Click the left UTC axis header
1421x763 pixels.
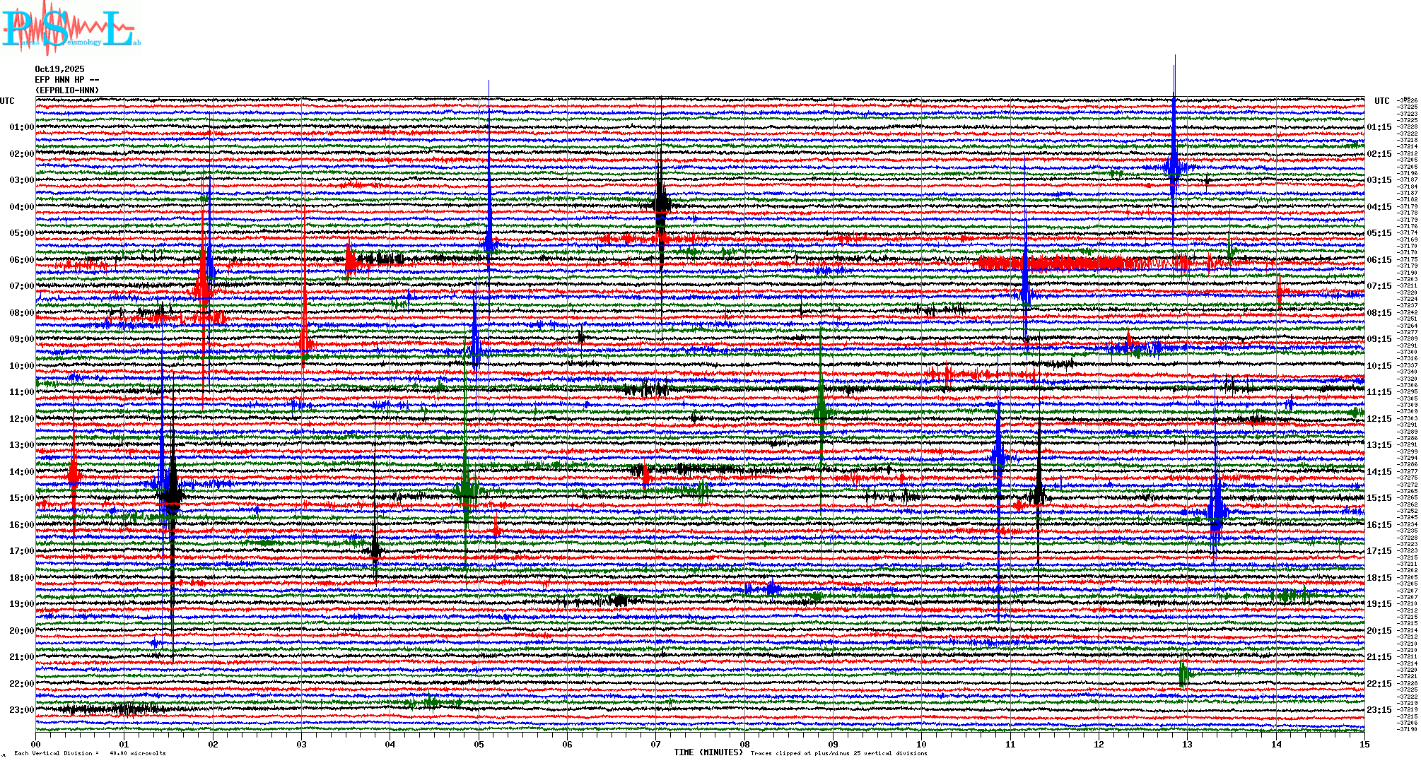point(7,101)
